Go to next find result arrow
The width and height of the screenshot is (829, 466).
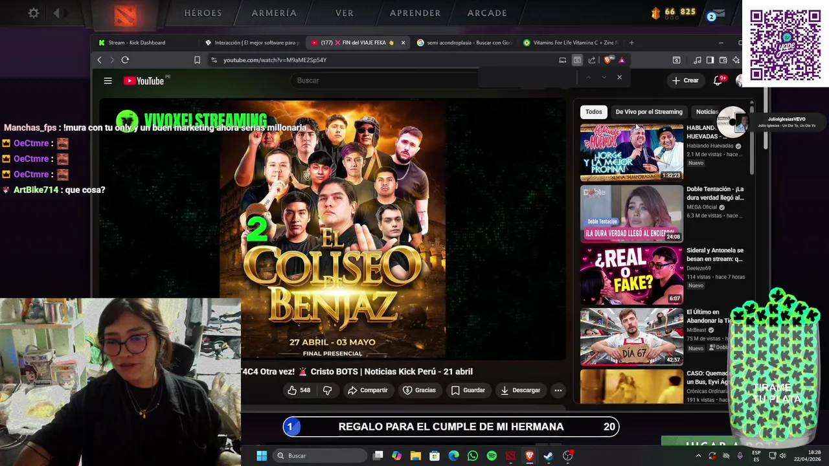click(x=604, y=78)
